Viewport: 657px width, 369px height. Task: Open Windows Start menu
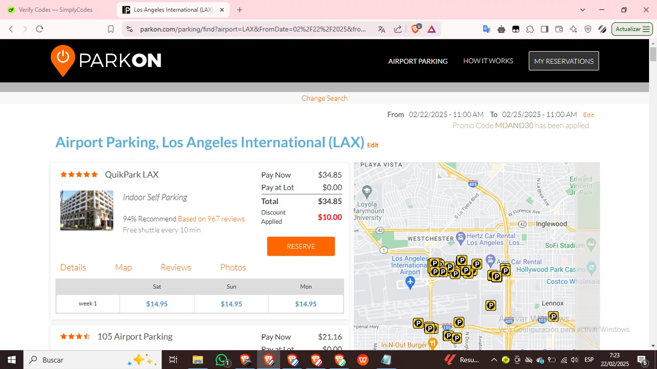point(11,360)
